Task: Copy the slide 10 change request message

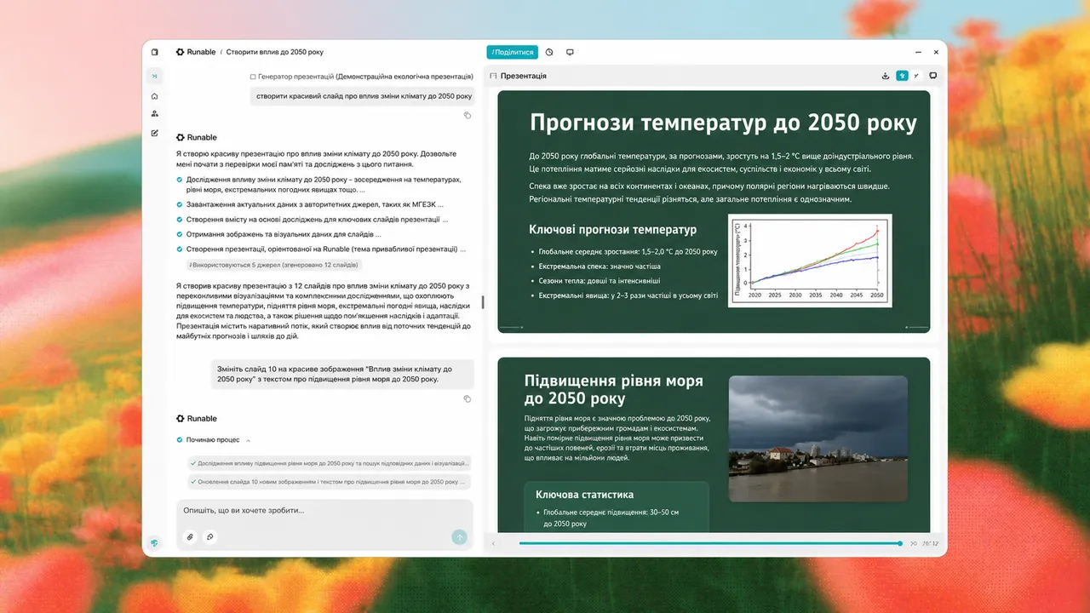Action: pos(468,398)
